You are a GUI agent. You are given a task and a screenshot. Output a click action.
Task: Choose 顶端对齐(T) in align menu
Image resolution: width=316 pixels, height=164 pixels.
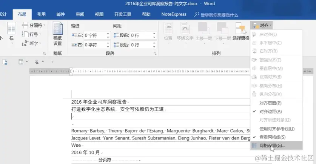276,60
